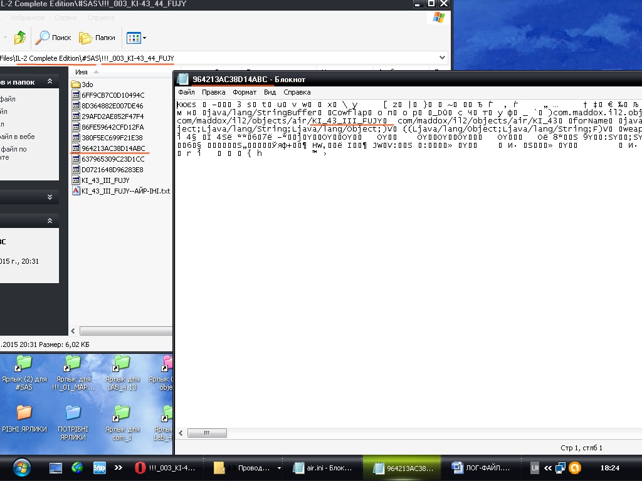Viewport: 642px width, 481px height.
Task: Open the Справка menu in Notepad
Action: [297, 93]
